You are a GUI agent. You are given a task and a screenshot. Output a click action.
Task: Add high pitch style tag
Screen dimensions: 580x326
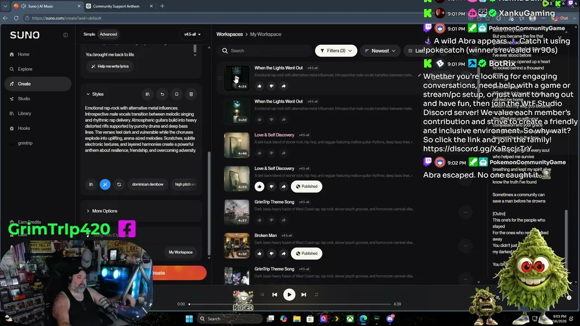185,184
